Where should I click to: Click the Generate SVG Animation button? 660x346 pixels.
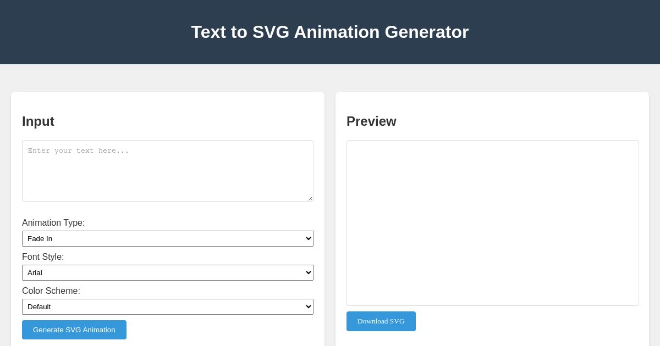[x=74, y=330]
